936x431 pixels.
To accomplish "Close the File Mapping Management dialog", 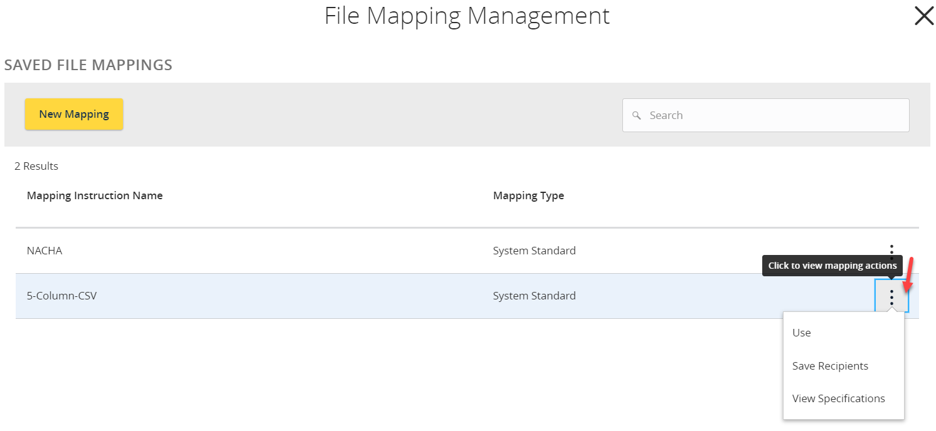I will pos(923,16).
